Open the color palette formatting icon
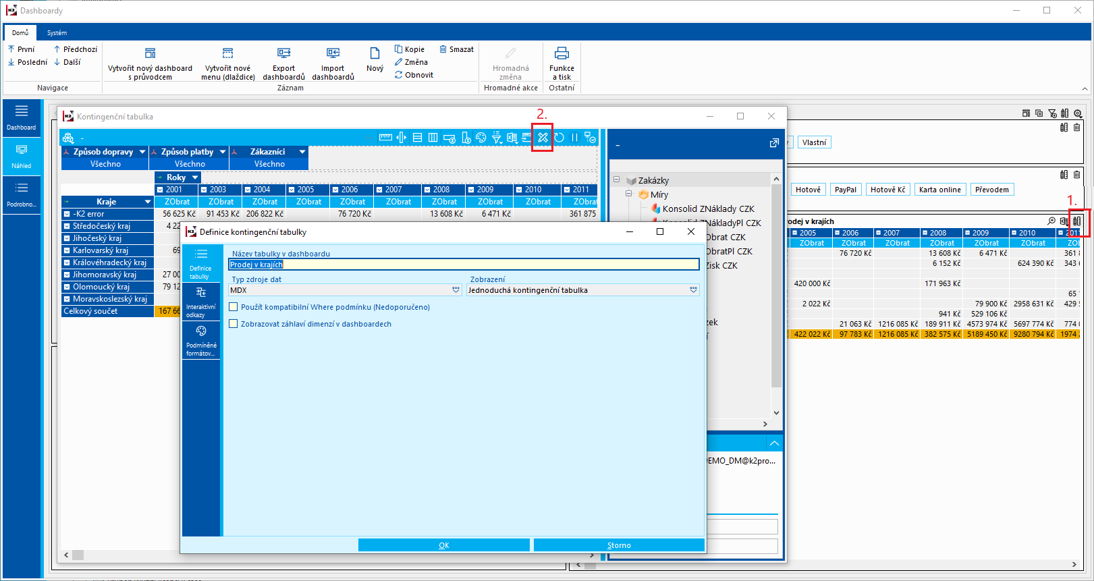 [x=481, y=138]
